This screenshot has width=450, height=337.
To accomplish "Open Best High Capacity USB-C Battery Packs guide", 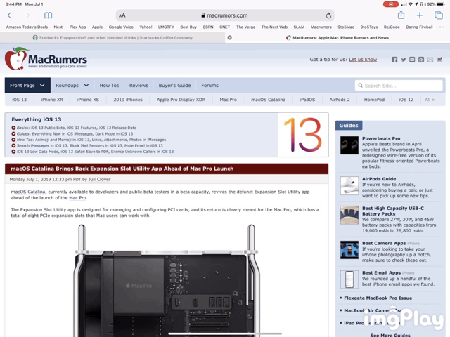I will 392,211.
